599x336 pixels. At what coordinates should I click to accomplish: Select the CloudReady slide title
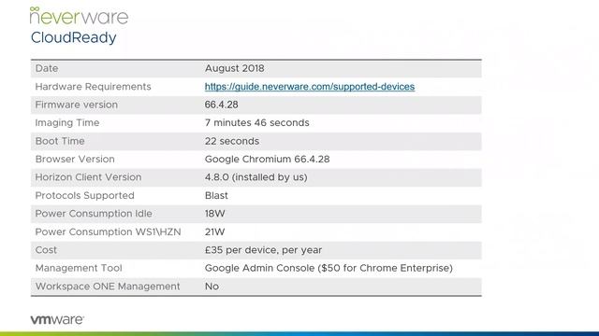[x=73, y=37]
